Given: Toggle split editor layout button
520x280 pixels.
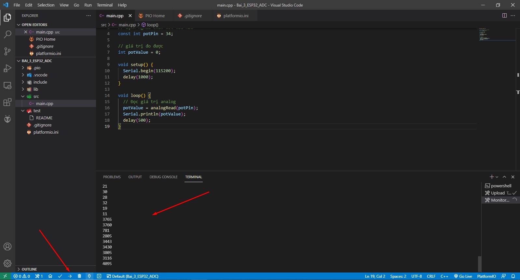Looking at the screenshot, I should click(504, 16).
